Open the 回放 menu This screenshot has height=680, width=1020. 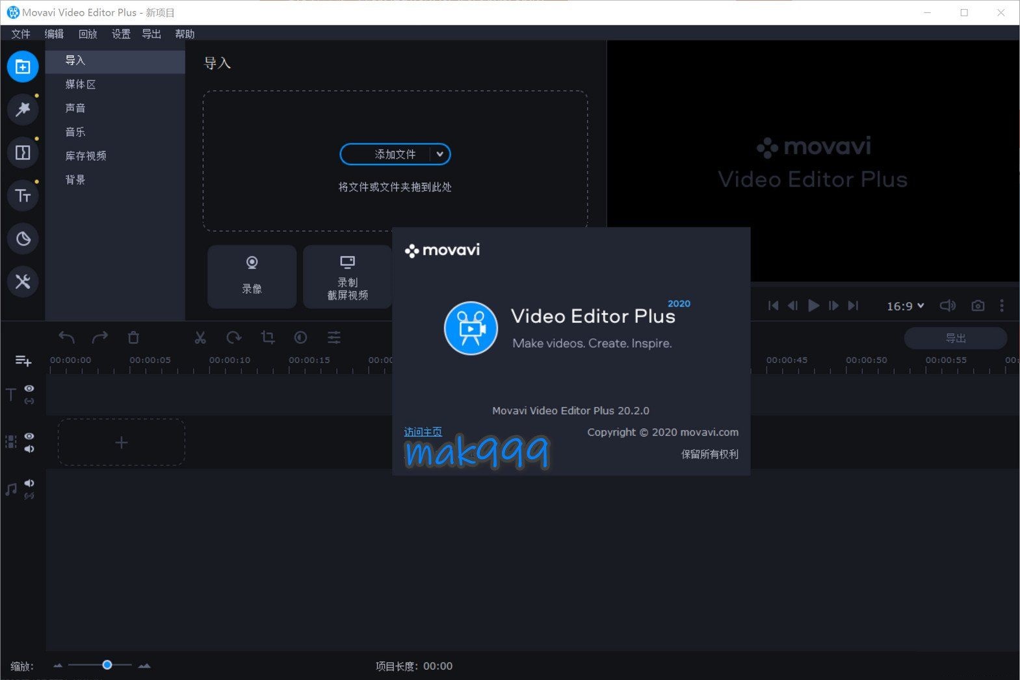pyautogui.click(x=87, y=34)
